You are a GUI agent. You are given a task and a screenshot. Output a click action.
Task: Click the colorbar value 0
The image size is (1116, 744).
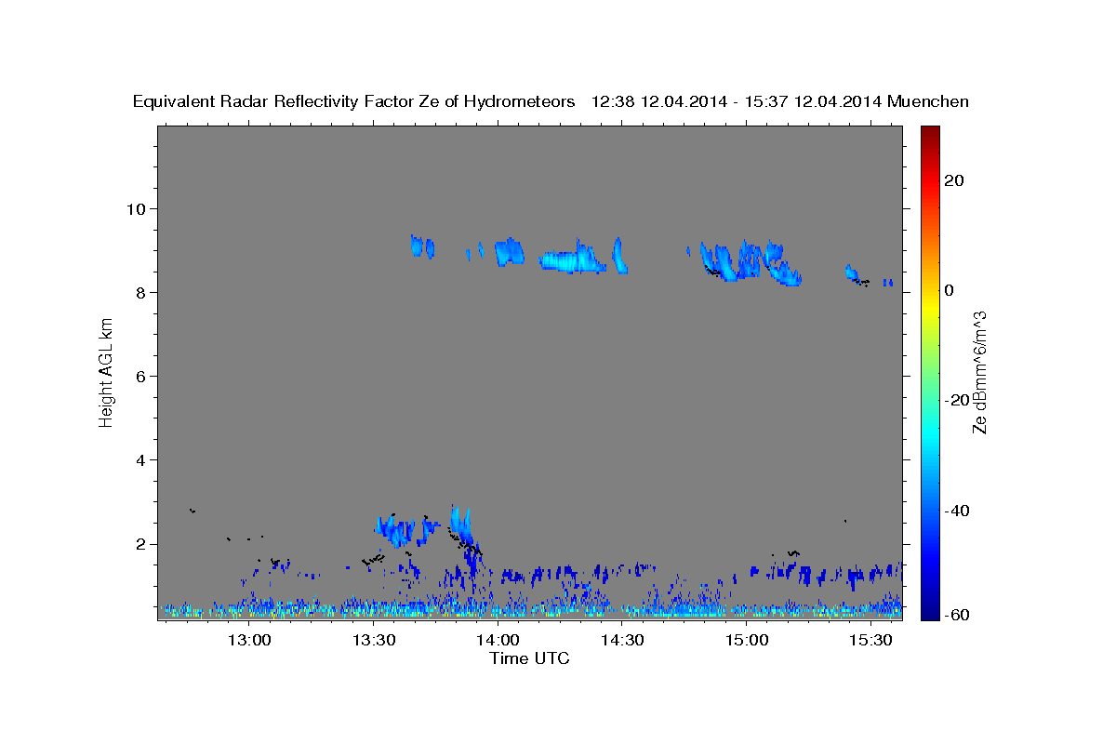[949, 290]
